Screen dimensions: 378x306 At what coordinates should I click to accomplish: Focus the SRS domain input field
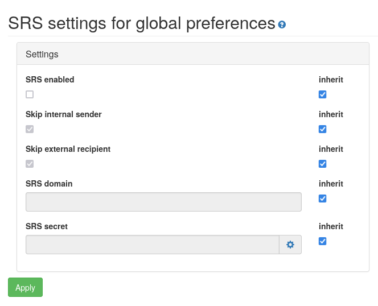pos(163,202)
